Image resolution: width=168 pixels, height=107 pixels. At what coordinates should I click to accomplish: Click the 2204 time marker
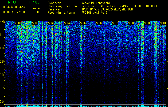(x=67, y=23)
